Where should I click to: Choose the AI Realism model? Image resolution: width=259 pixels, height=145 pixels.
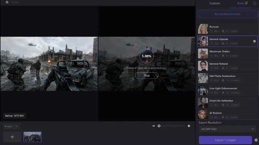(227, 115)
